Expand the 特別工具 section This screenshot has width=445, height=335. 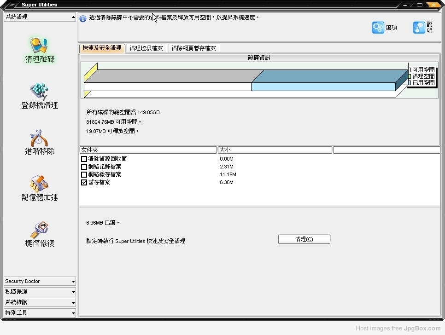[40, 312]
